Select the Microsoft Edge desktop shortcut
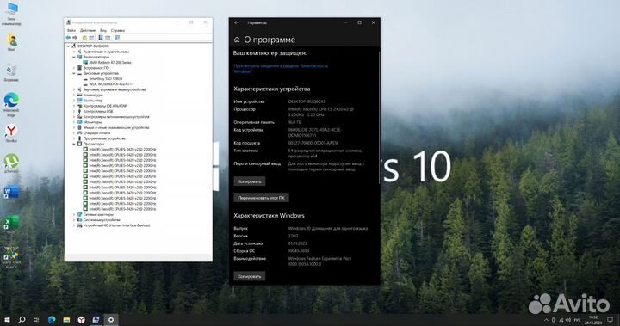 11,104
